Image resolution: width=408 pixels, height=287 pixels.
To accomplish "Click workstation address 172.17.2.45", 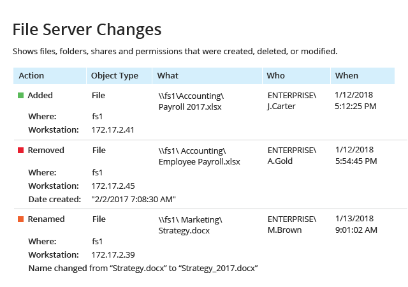I will 113,186.
